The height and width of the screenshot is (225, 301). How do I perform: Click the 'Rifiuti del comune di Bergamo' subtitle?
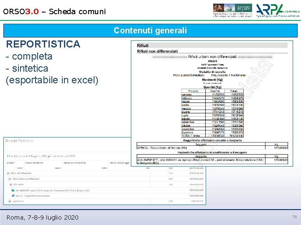point(41,156)
